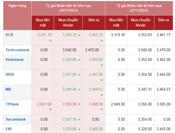Click today's rate header dated 28/11/2023
This screenshot has height=133, width=175.
(x=68, y=8)
